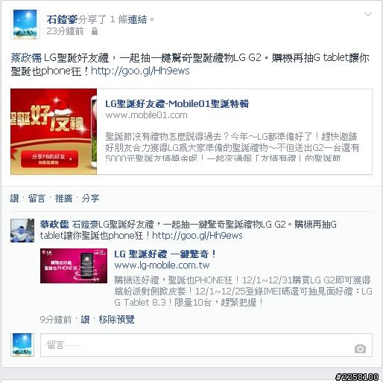Attach a photo using the camera icon
This screenshot has height=383, width=383.
tap(360, 349)
